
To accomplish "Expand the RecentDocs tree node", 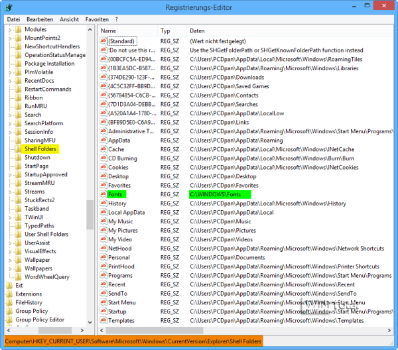I will (10, 81).
